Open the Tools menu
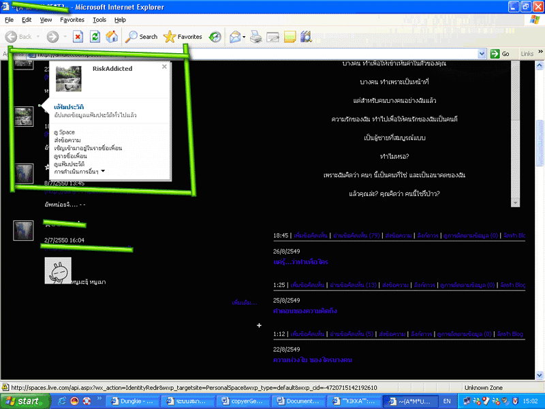The width and height of the screenshot is (545, 409). (99, 20)
